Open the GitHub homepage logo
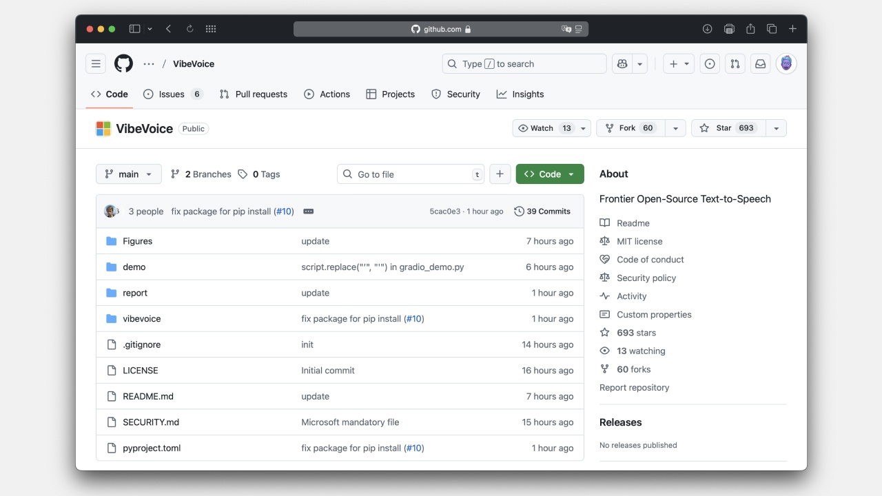Screen dimensions: 882x496 point(123,63)
